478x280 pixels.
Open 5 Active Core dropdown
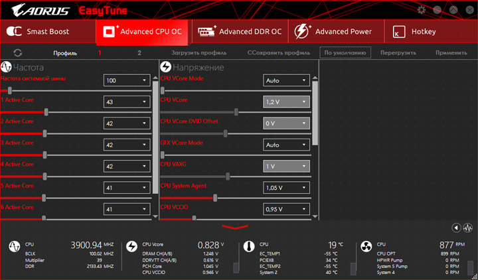(127, 188)
